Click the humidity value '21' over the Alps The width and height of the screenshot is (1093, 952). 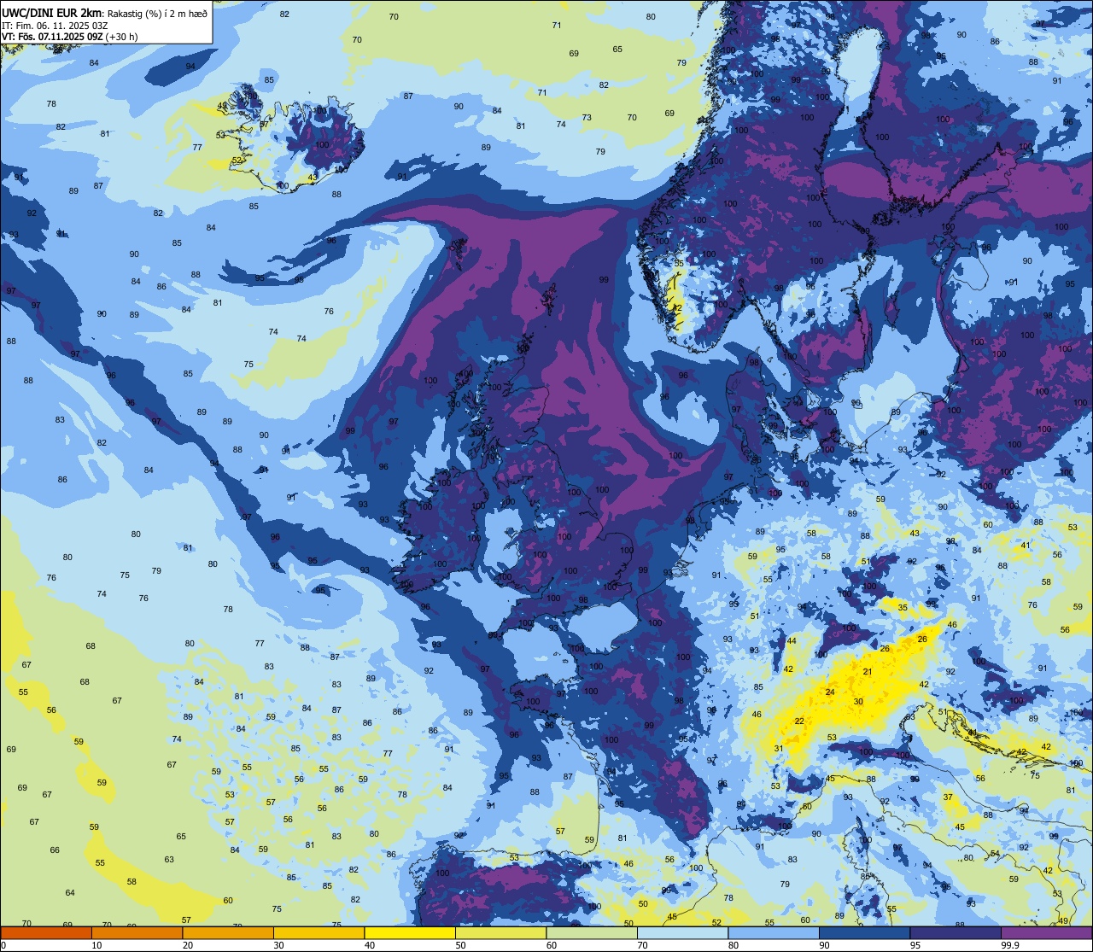868,672
